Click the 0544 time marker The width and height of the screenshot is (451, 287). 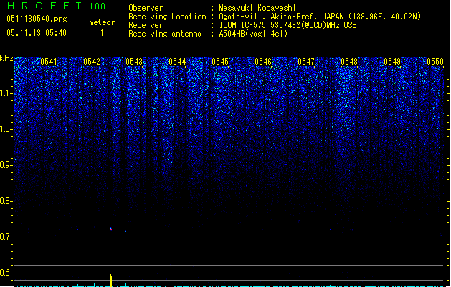[x=177, y=62]
